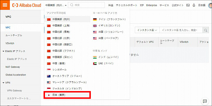Click the Singapore flag icon
Image resolution: width=212 pixels, height=106 pixels.
click(x=49, y=70)
